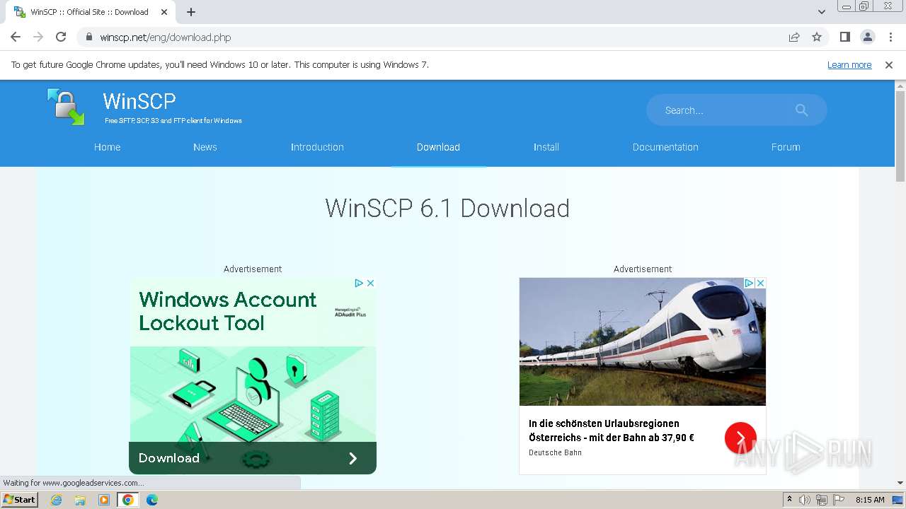Click the Windows Account Lockout Tool ad illustration

coord(253,394)
